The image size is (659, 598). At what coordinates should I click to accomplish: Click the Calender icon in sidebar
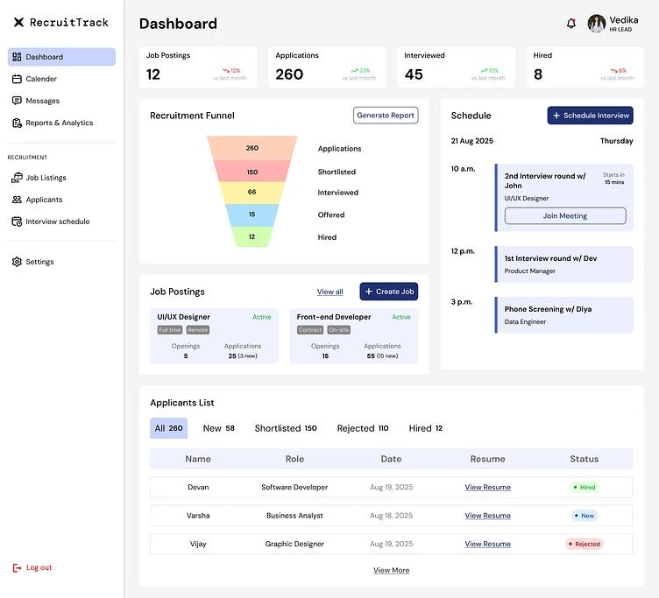[17, 79]
